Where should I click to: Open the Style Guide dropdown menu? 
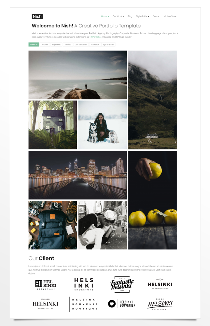142,16
